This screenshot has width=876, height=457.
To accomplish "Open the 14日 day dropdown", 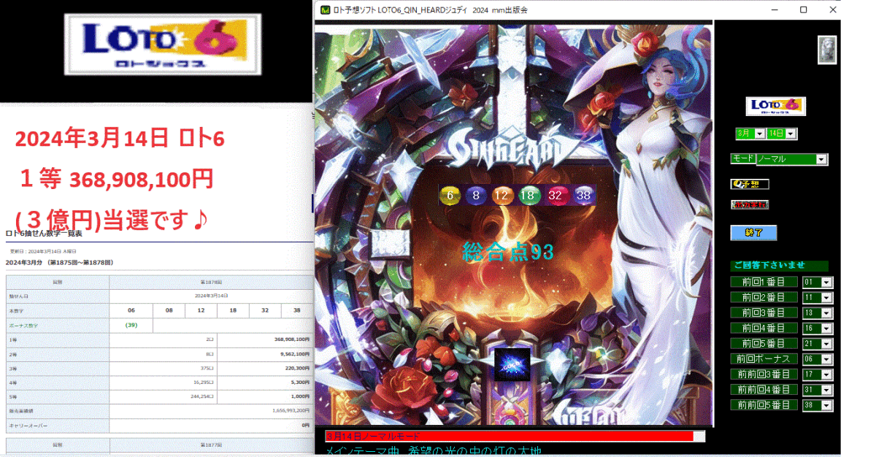I will pos(780,134).
